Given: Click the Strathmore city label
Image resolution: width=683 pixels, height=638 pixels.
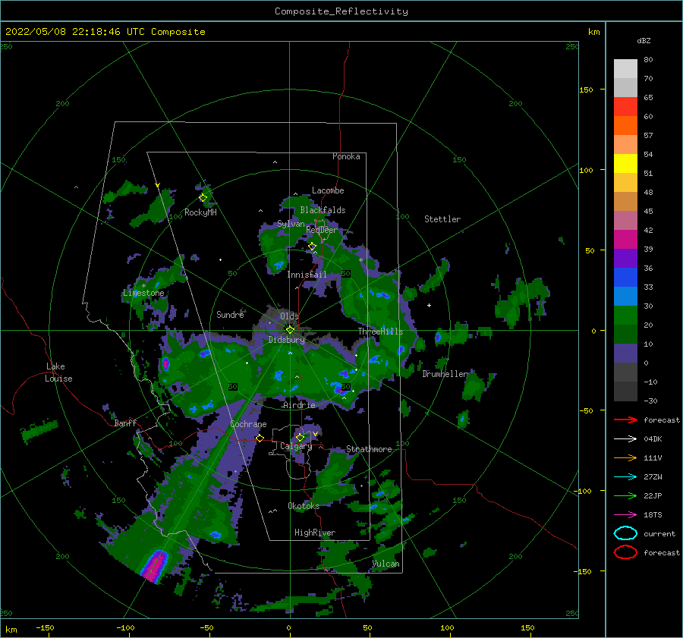Looking at the screenshot, I should click(x=369, y=449).
